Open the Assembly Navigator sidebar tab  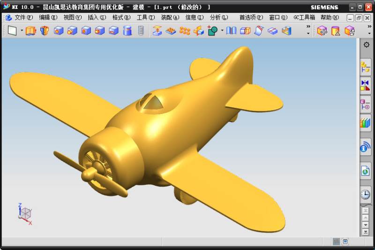pos(365,67)
